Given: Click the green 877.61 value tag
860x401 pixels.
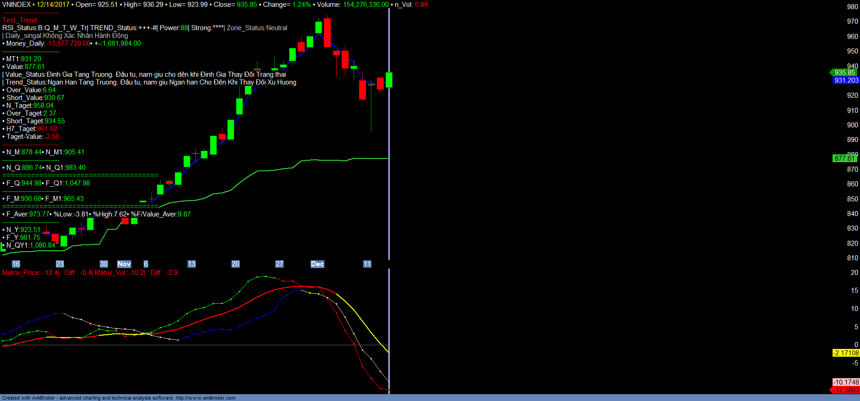Looking at the screenshot, I should pos(844,158).
